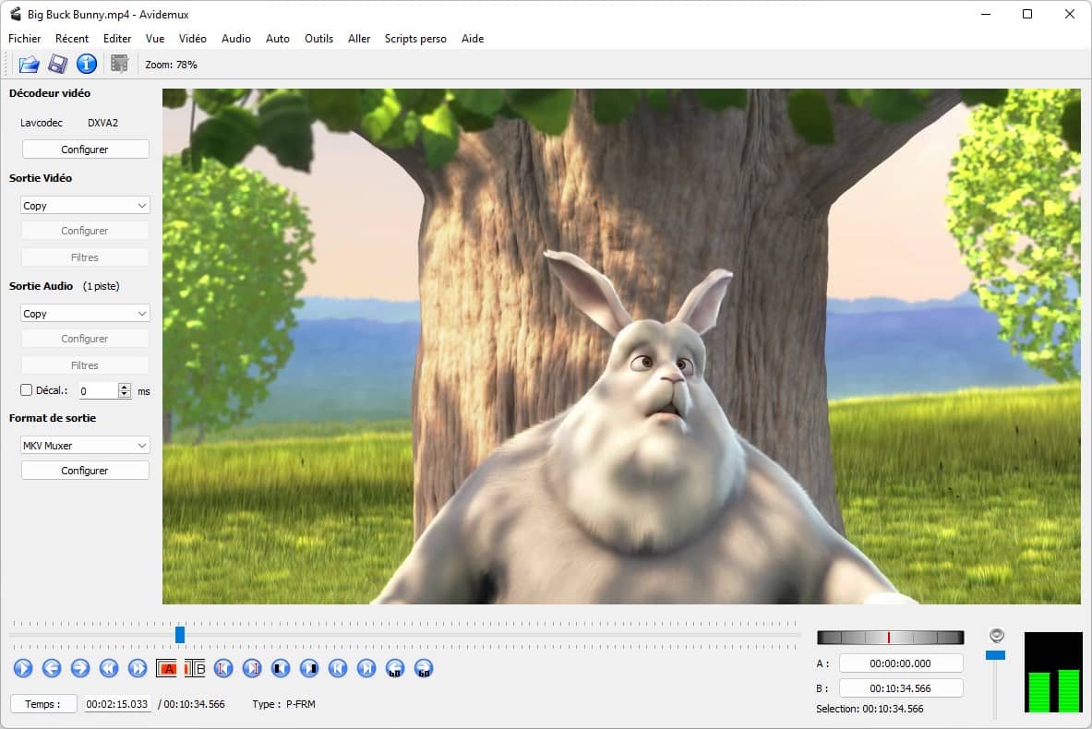Click the "Selection: 00:10:34.566" text
The height and width of the screenshot is (729, 1092).
click(870, 709)
